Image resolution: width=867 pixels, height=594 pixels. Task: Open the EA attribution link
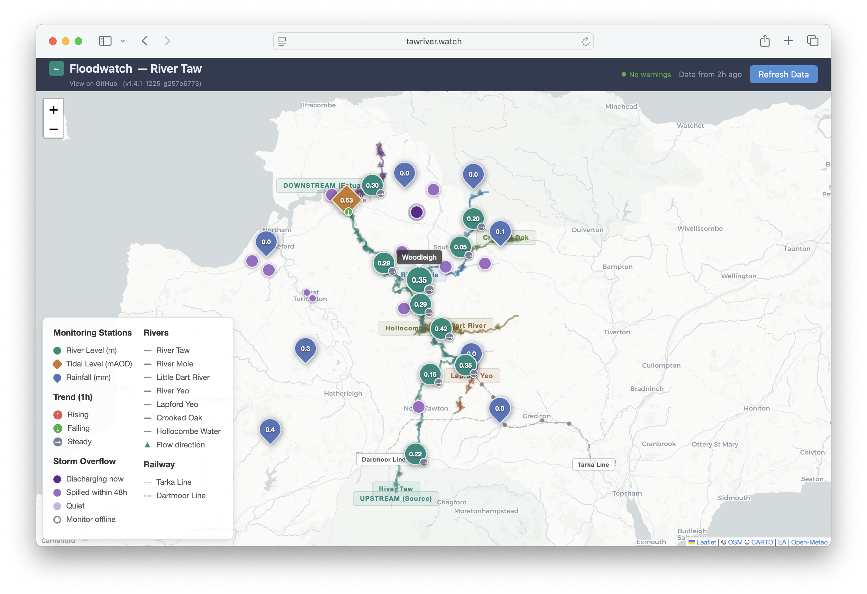pos(781,542)
